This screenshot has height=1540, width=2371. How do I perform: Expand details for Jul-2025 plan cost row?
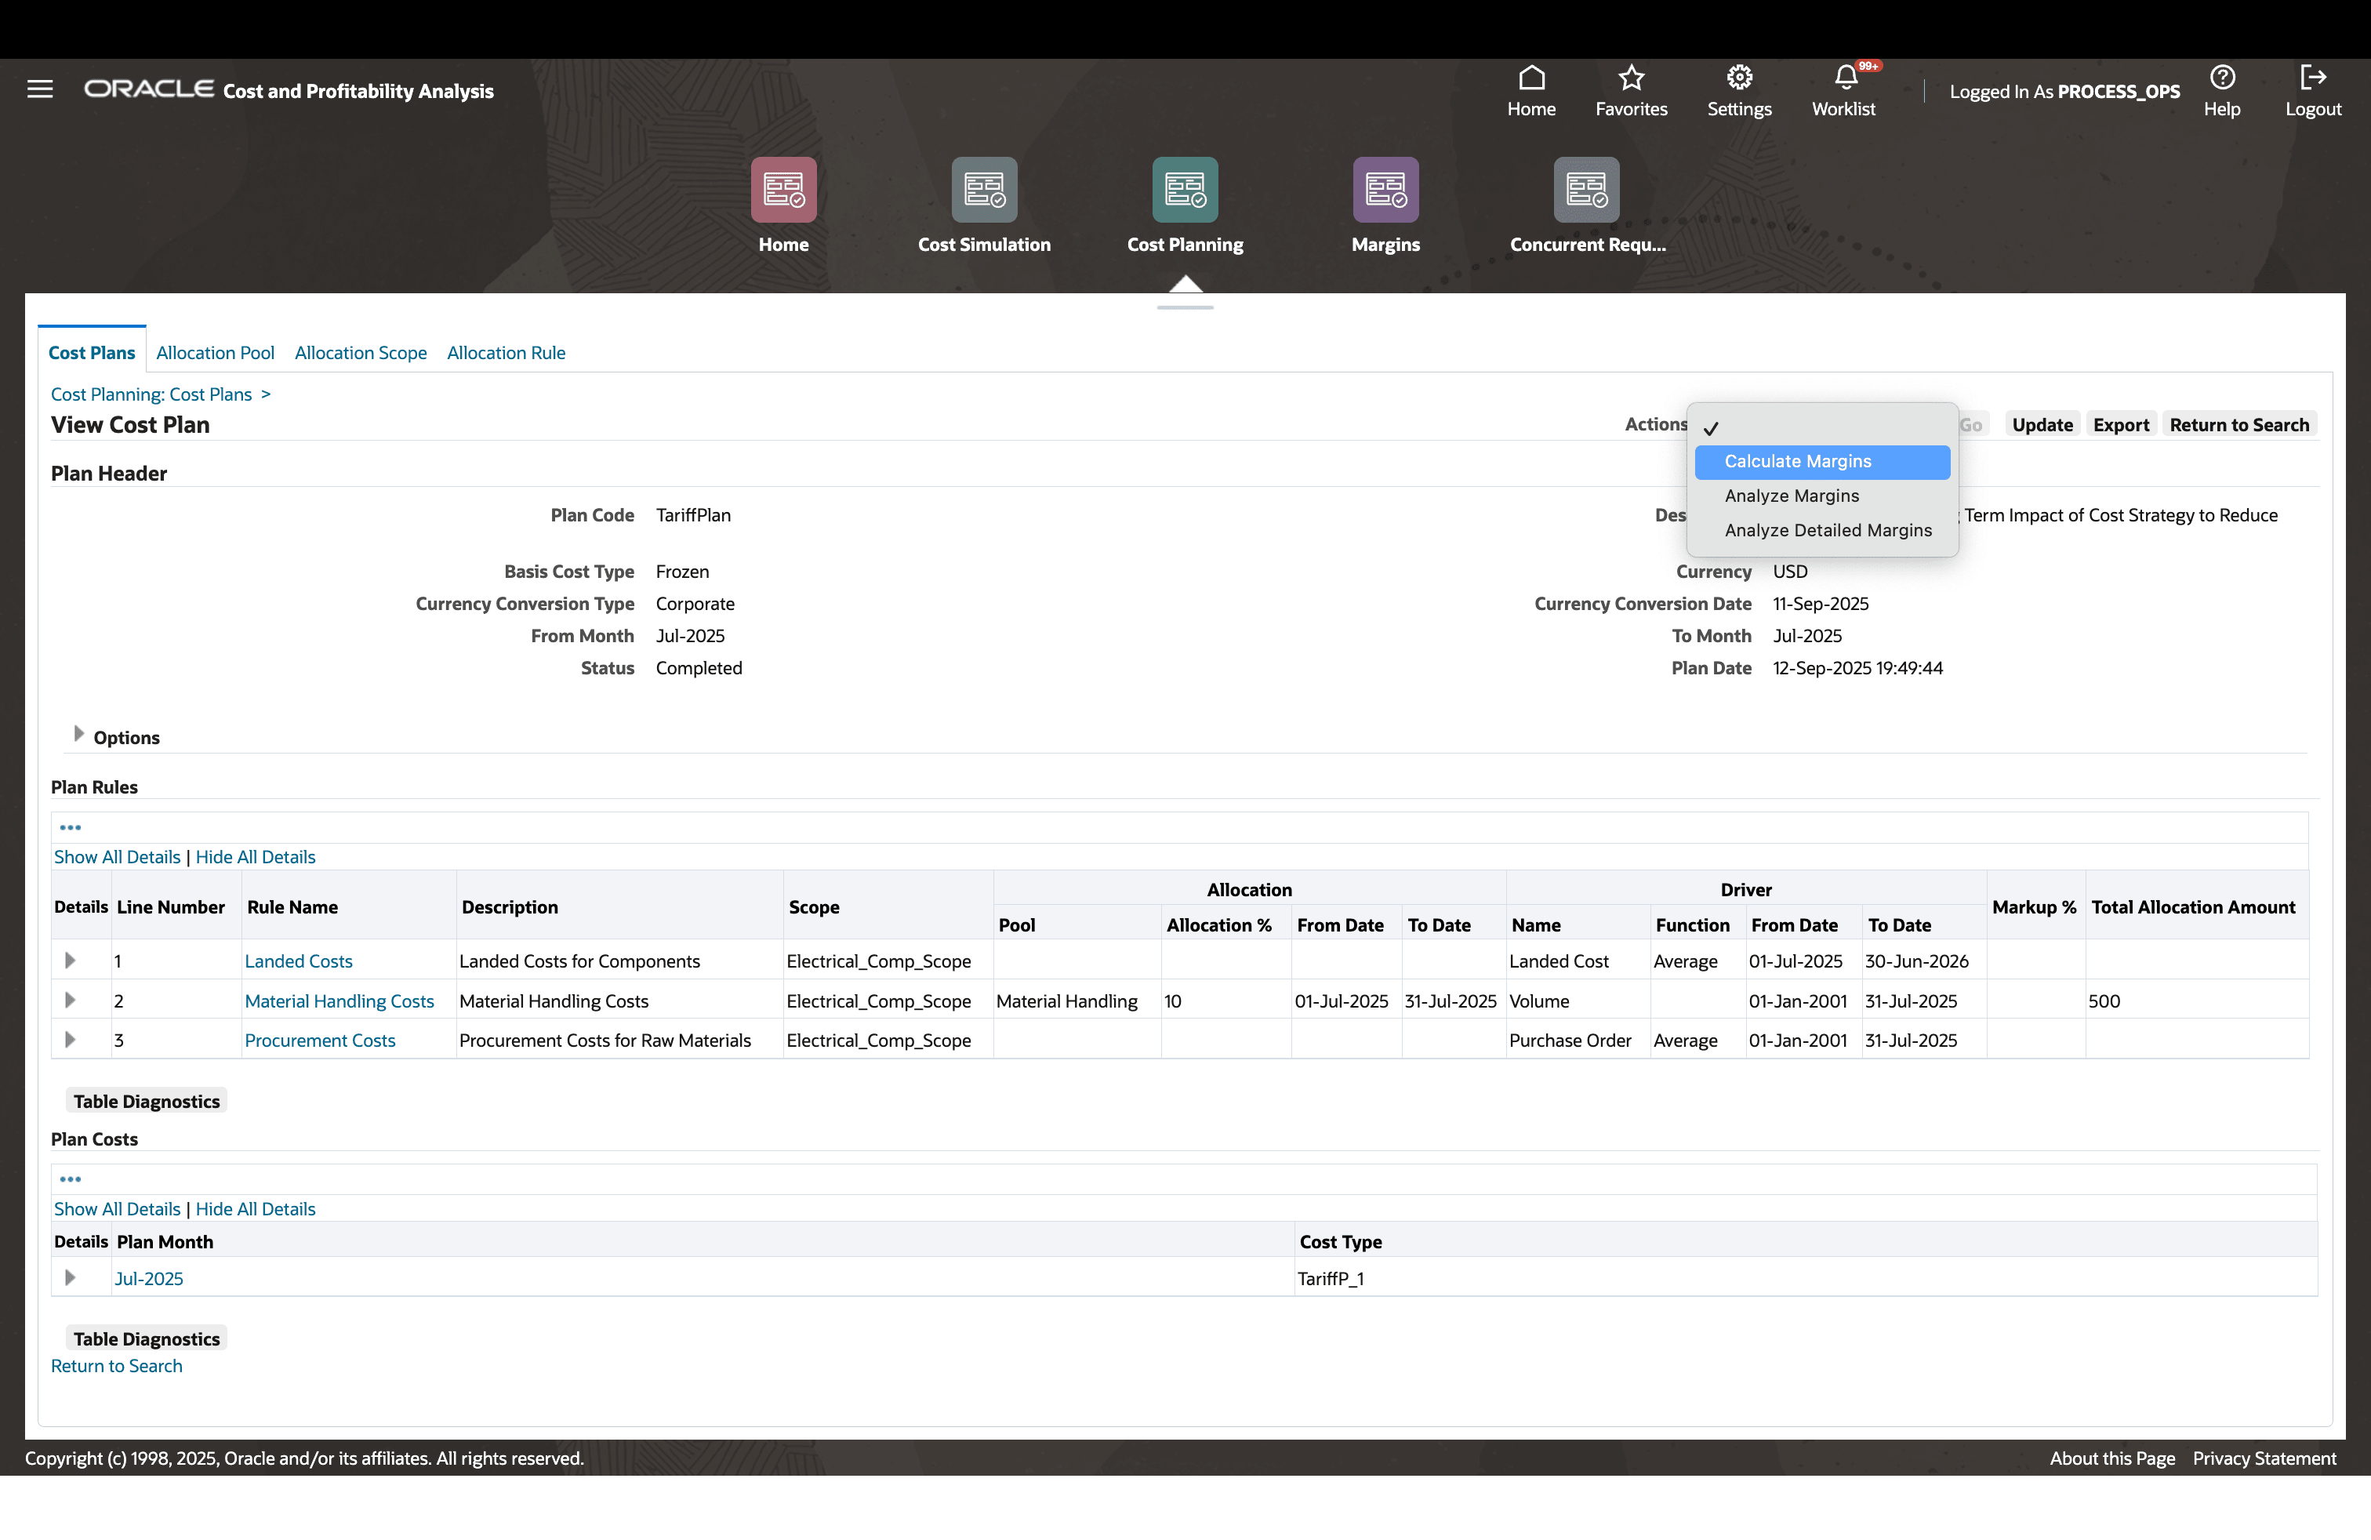tap(70, 1277)
